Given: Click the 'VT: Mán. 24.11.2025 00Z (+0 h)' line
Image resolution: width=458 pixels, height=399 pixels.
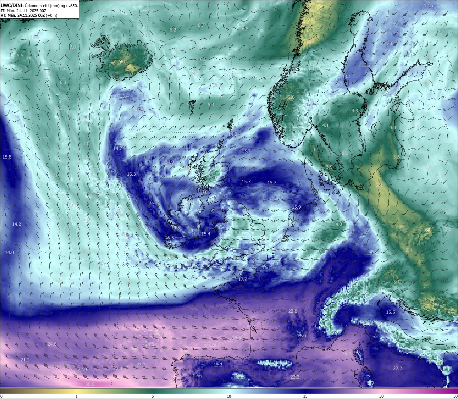Looking at the screenshot, I should pyautogui.click(x=29, y=15).
